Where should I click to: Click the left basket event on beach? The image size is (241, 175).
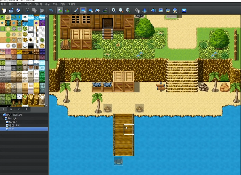coord(108,108)
